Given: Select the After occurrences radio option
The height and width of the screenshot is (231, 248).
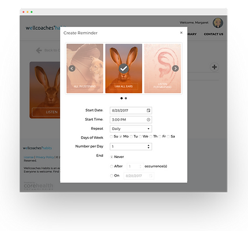Looking at the screenshot, I should coord(111,166).
